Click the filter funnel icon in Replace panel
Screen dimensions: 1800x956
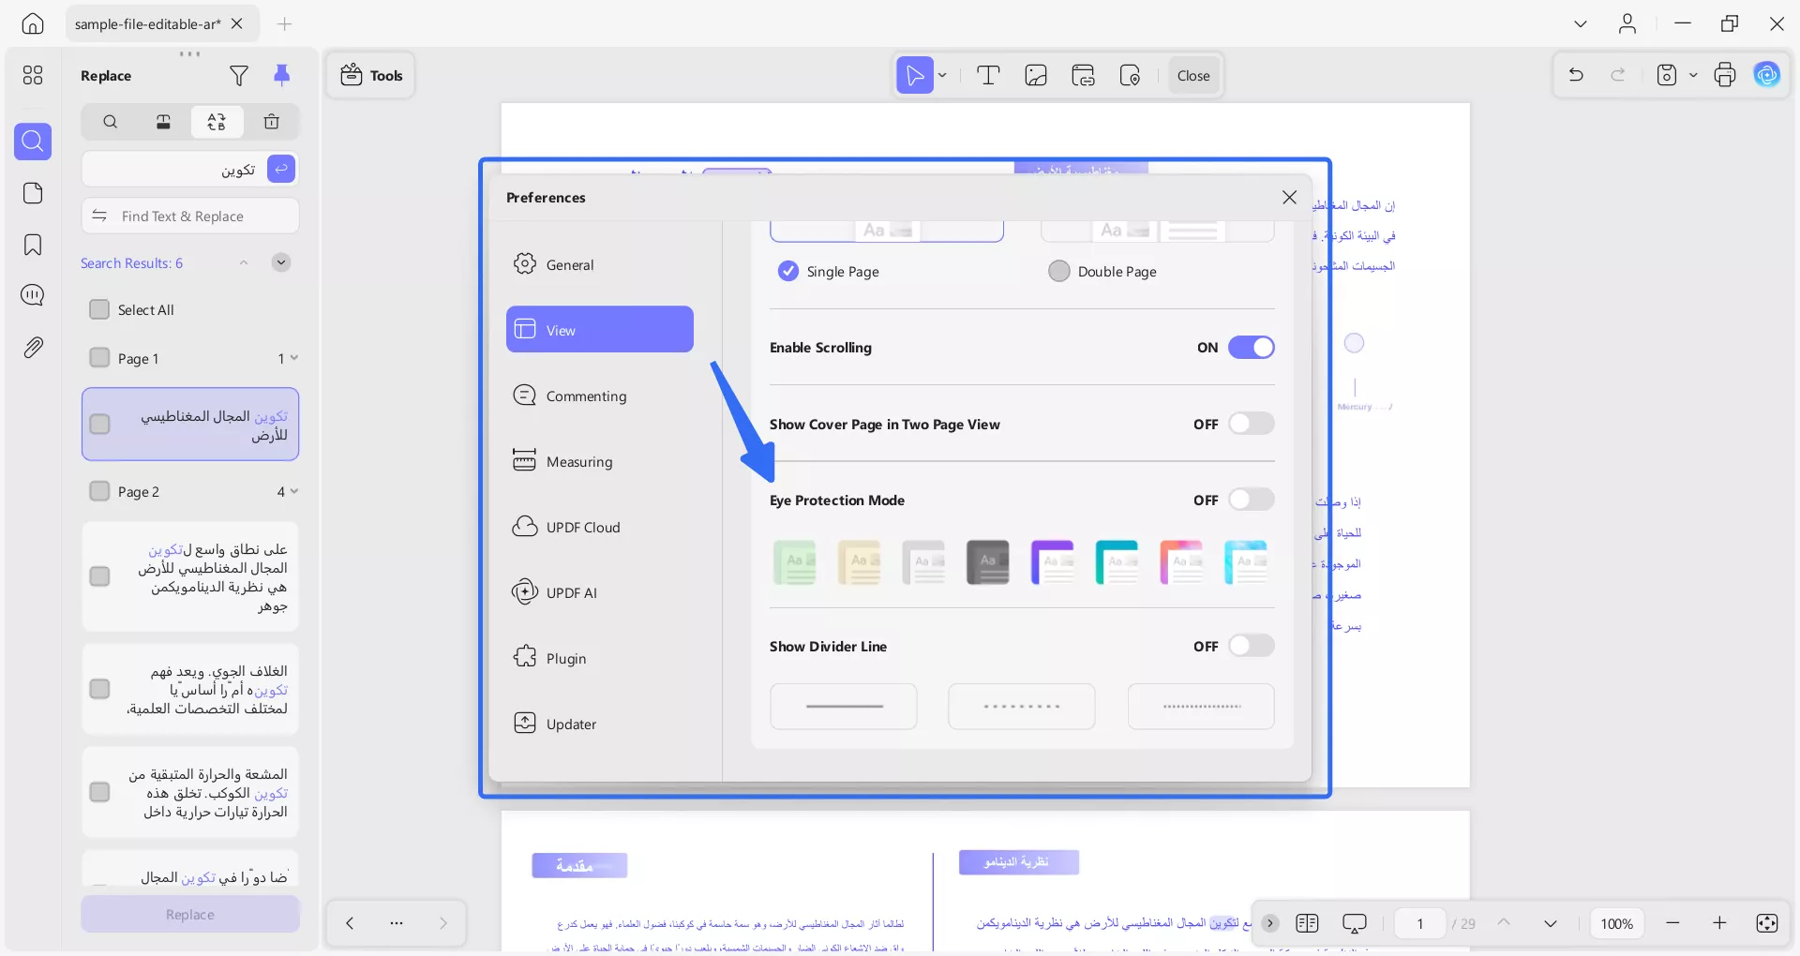pos(239,76)
